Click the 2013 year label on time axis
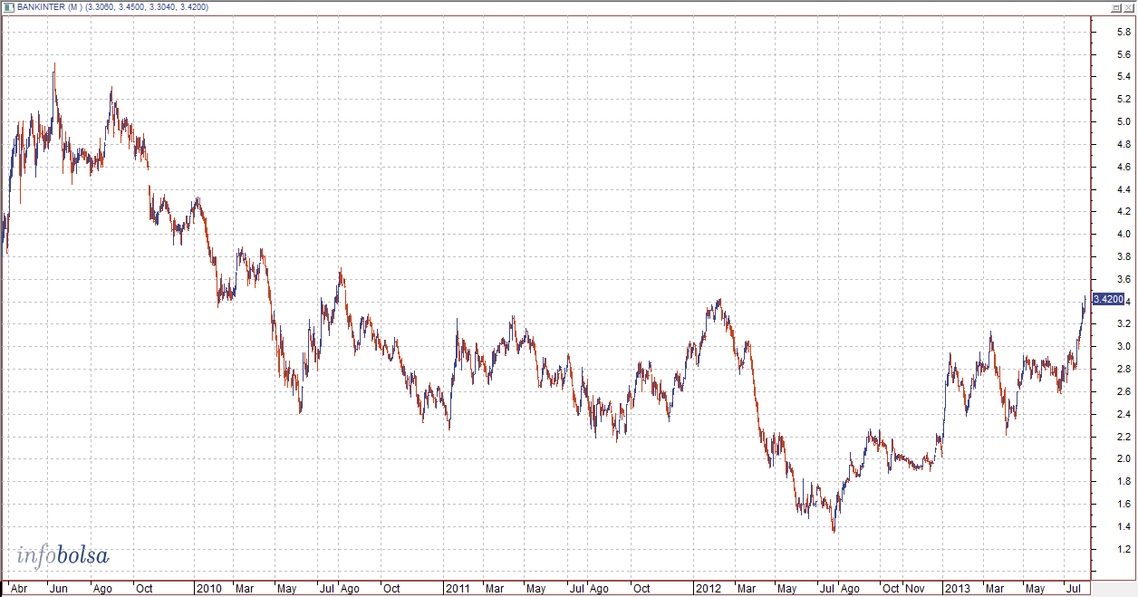This screenshot has width=1138, height=597. (958, 589)
